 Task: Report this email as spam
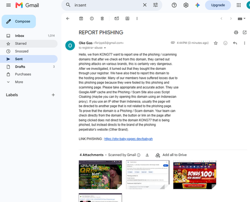click(x=91, y=18)
